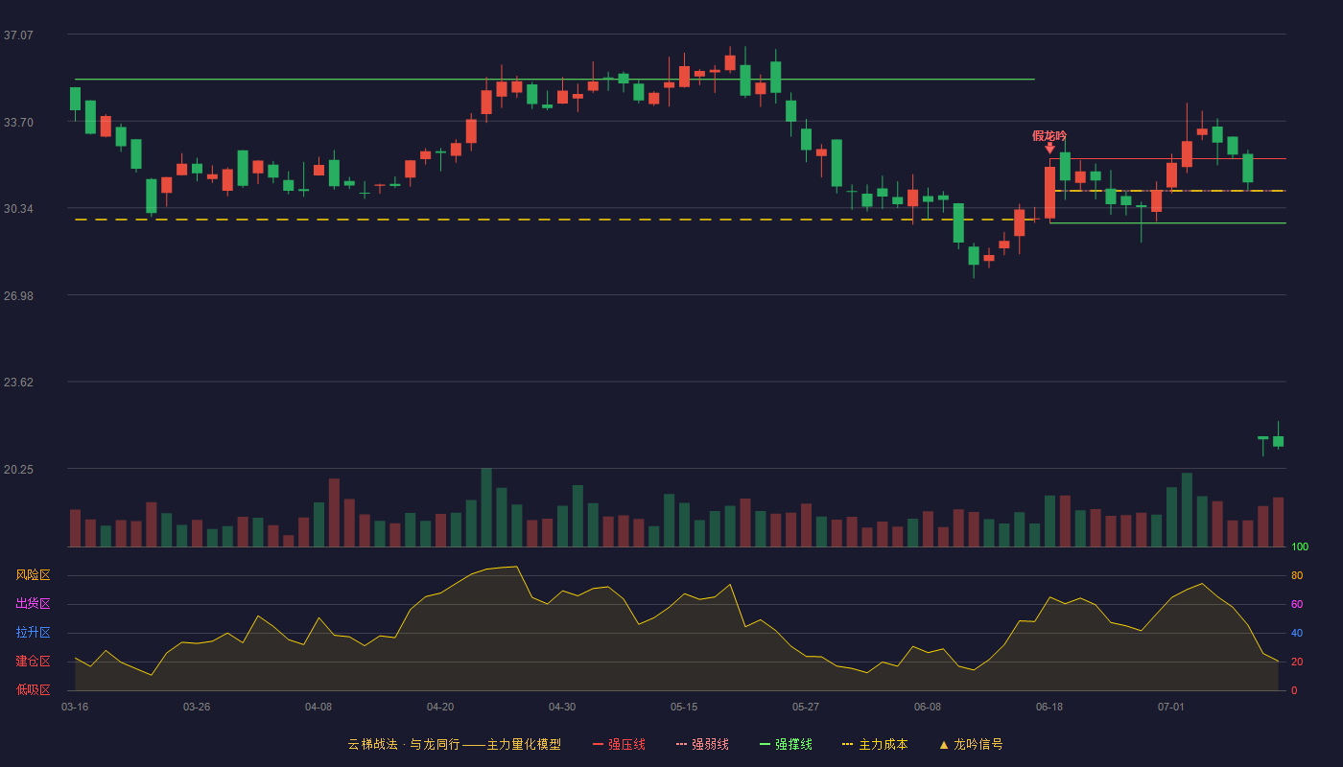Screen dimensions: 1343x767
Task: Click the 30.34 price axis label
Action: click(x=18, y=209)
